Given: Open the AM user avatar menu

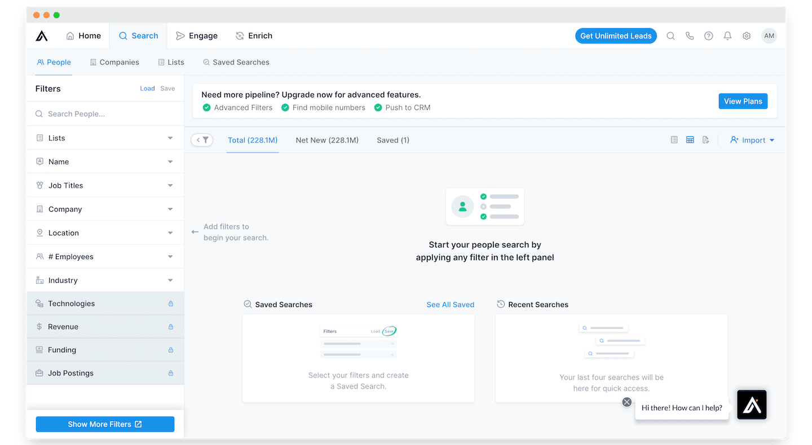Looking at the screenshot, I should click(769, 35).
